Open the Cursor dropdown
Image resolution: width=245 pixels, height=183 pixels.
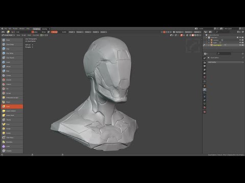104,32
